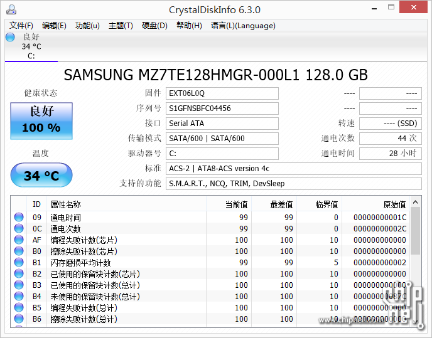This screenshot has height=338, width=432.
Task: Click the attribute list scrollbar thumb
Action: 416,231
